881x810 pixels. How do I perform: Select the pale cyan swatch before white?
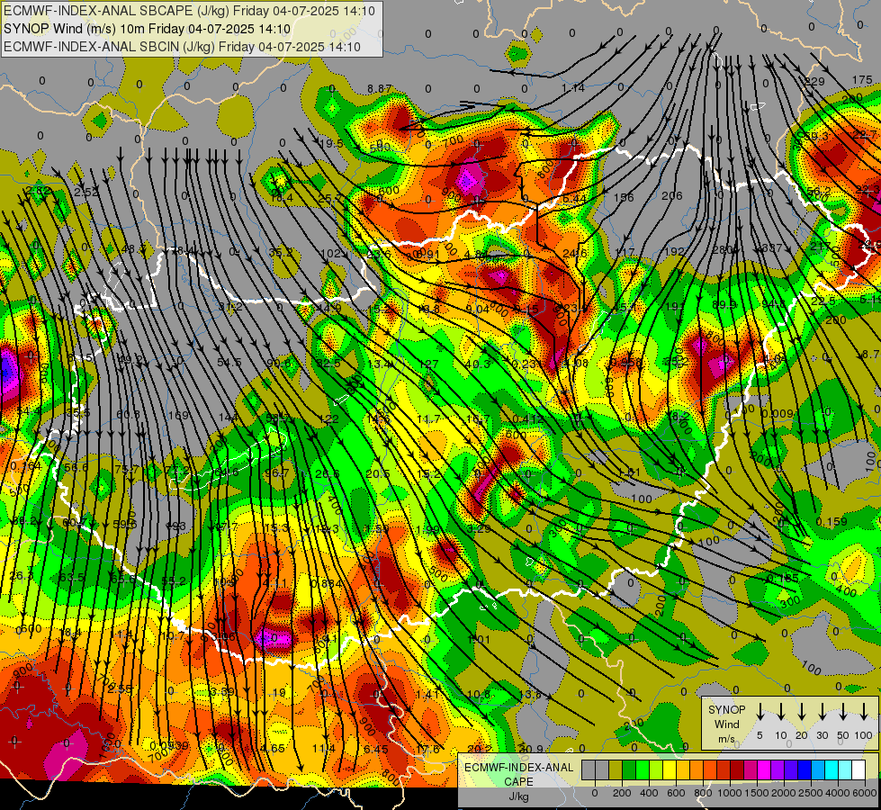click(845, 769)
